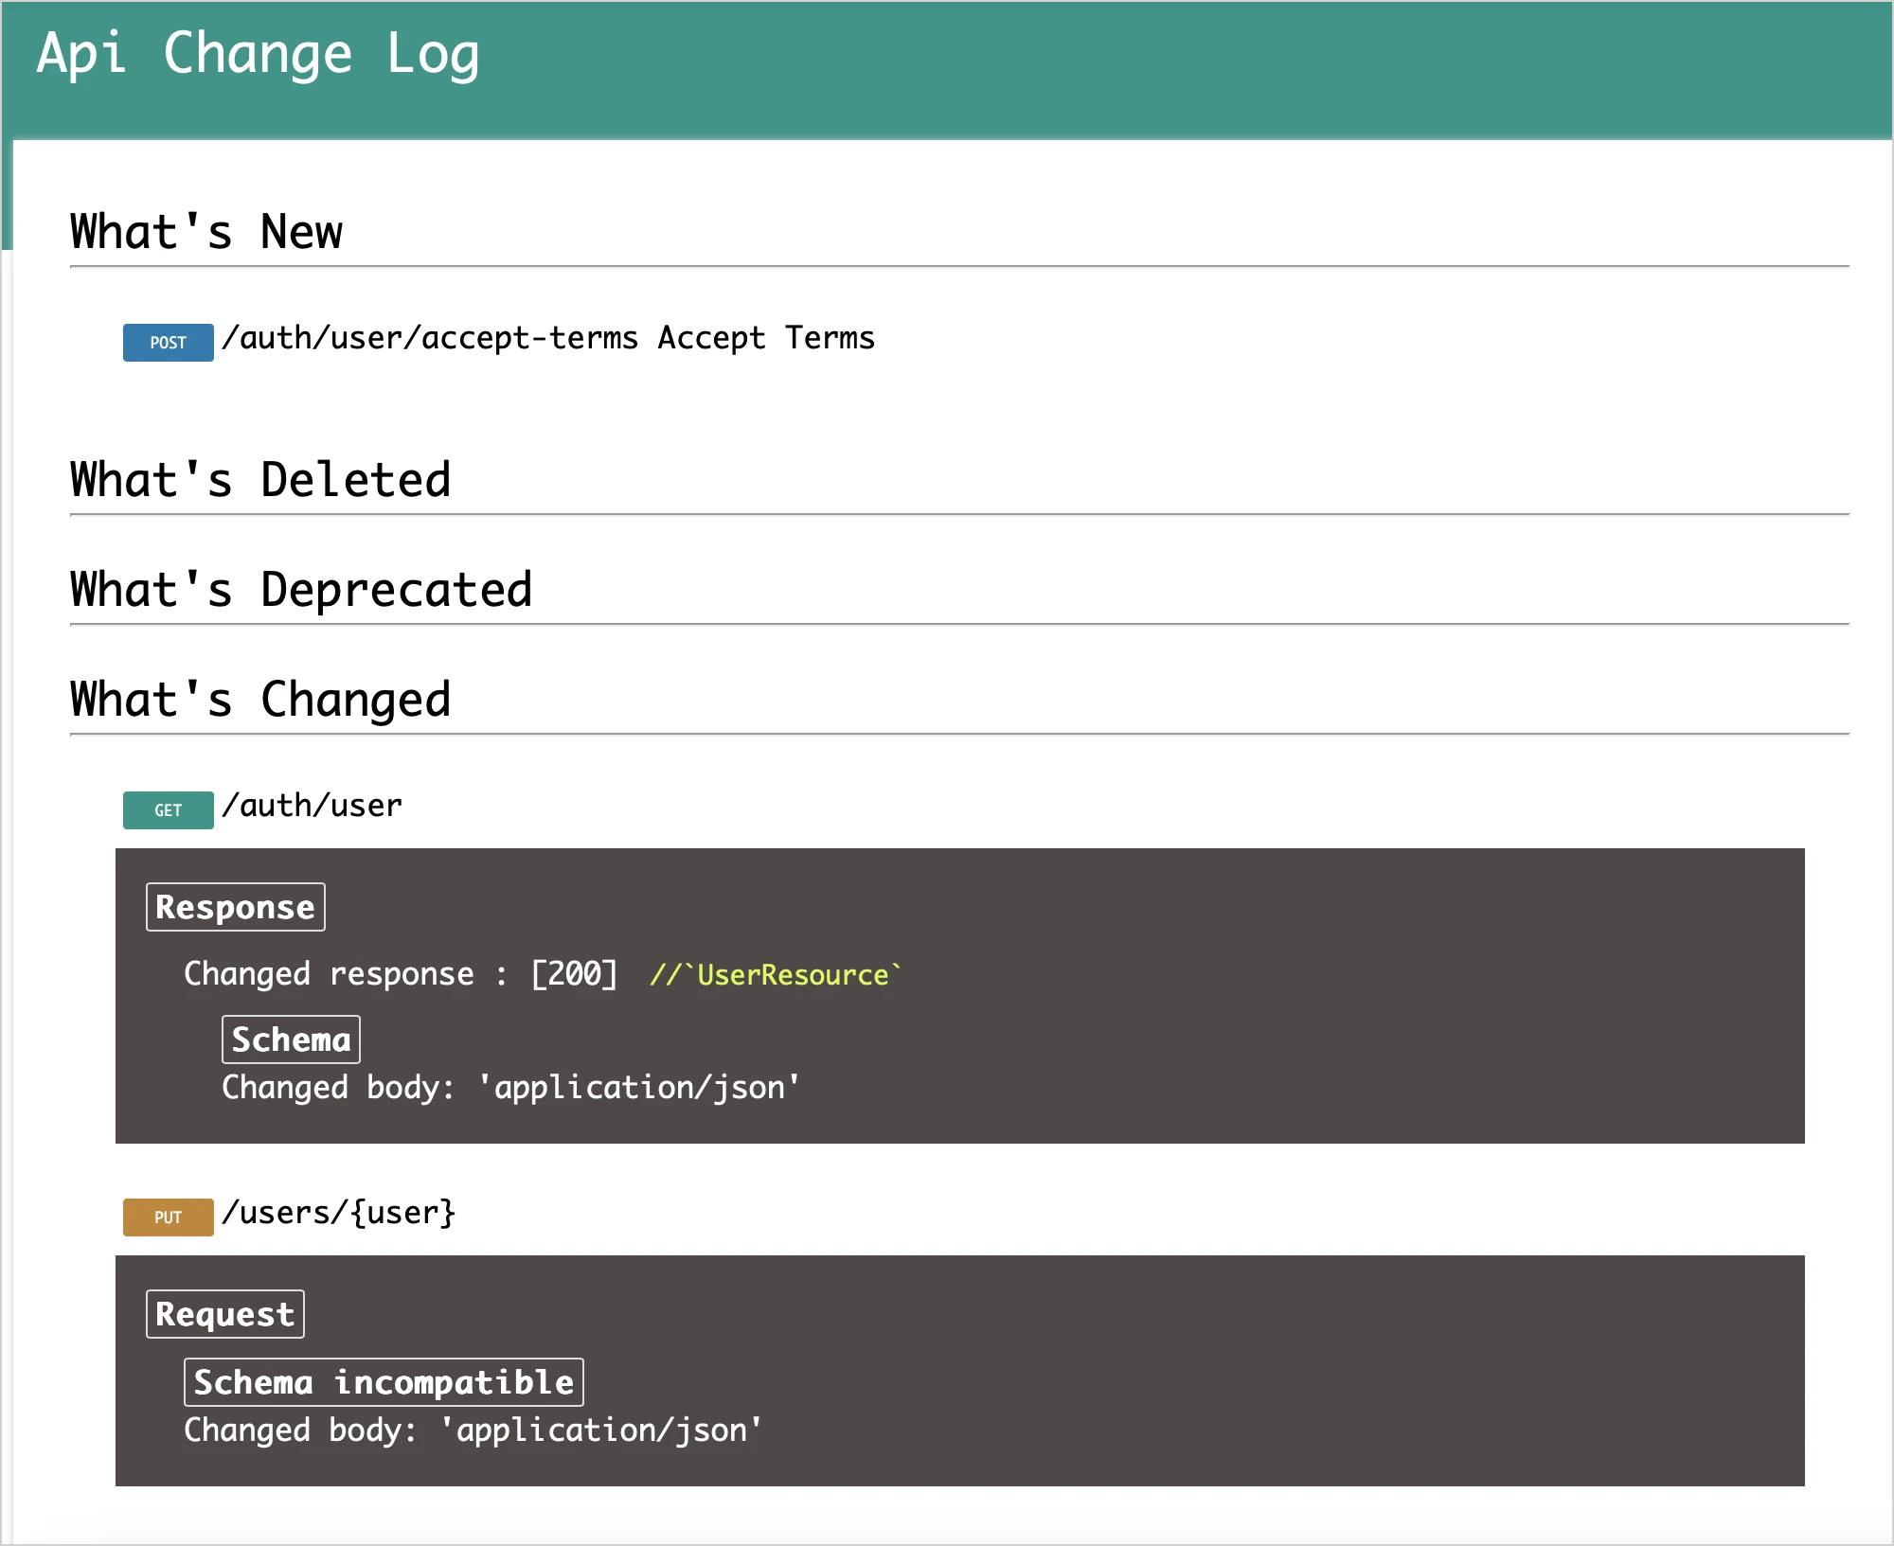Click the Schema label under Response
Viewport: 1894px width, 1546px height.
pyautogui.click(x=291, y=1040)
